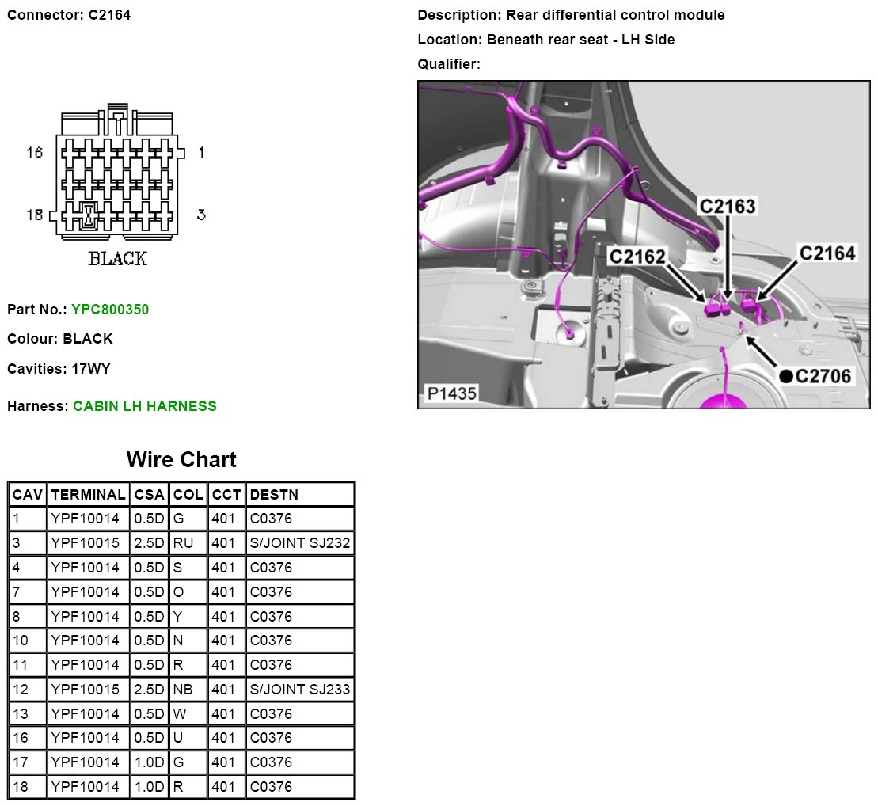Click the C2706 label in location image
The height and width of the screenshot is (806, 878).
tap(823, 376)
